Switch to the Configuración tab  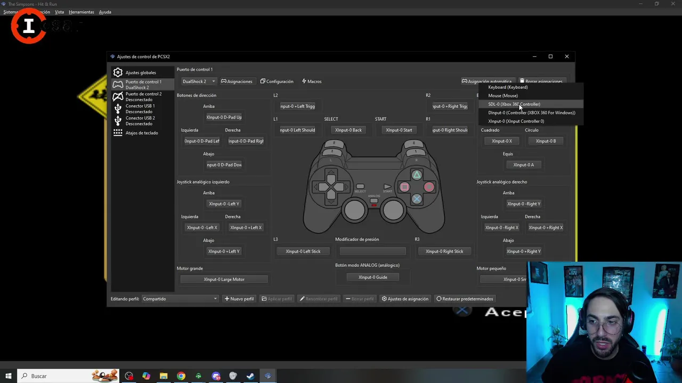(x=277, y=81)
